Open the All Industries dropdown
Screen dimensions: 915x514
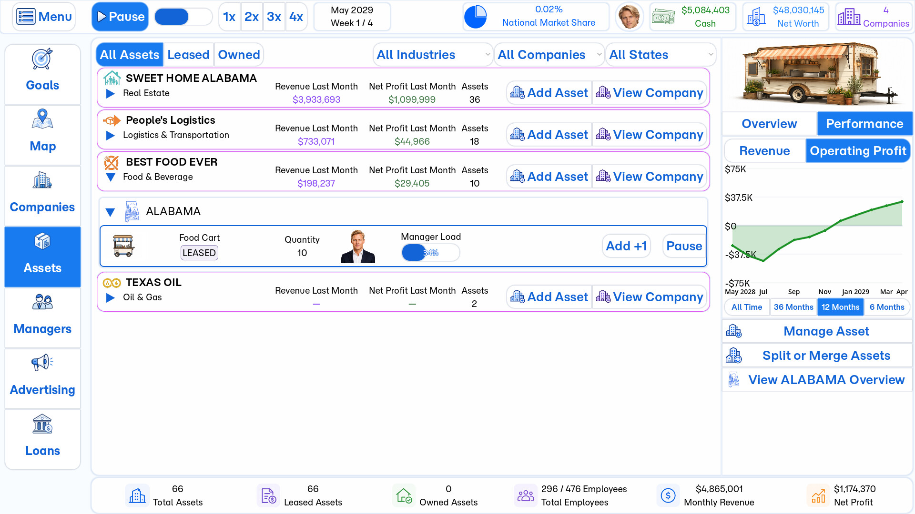click(433, 55)
